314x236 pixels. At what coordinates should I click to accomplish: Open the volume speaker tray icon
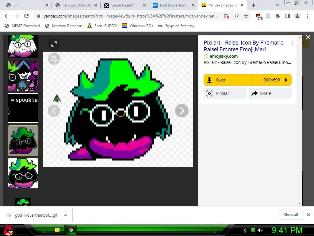coord(260,230)
